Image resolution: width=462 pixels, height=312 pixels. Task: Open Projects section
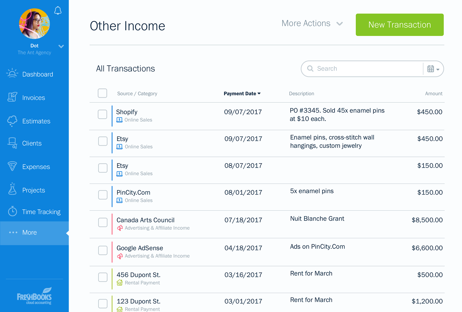tap(34, 190)
